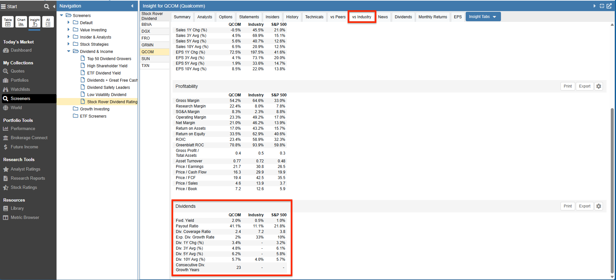
Task: Open Low Volatility Dividend screener
Action: pyautogui.click(x=107, y=94)
